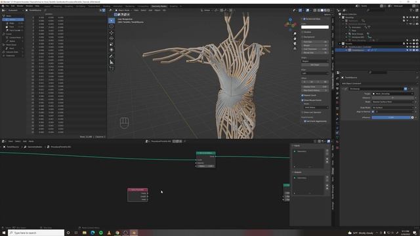This screenshot has width=420, height=236.
Task: Click the white Color swatch
Action: [315, 27]
